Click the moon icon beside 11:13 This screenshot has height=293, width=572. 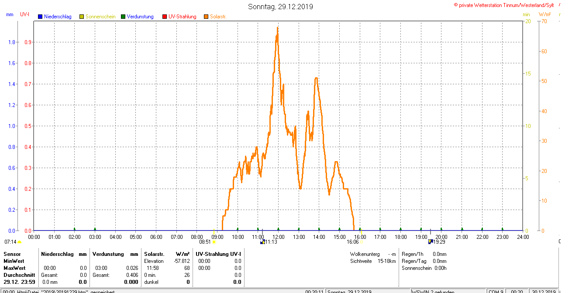click(x=262, y=241)
